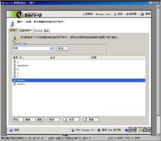Close the Serv-U console window
Screen dimensions: 161x141
[158, 3]
